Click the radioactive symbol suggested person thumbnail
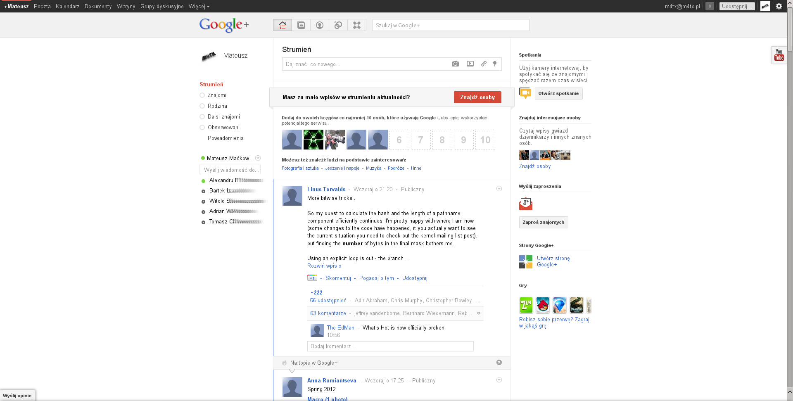 (313, 140)
